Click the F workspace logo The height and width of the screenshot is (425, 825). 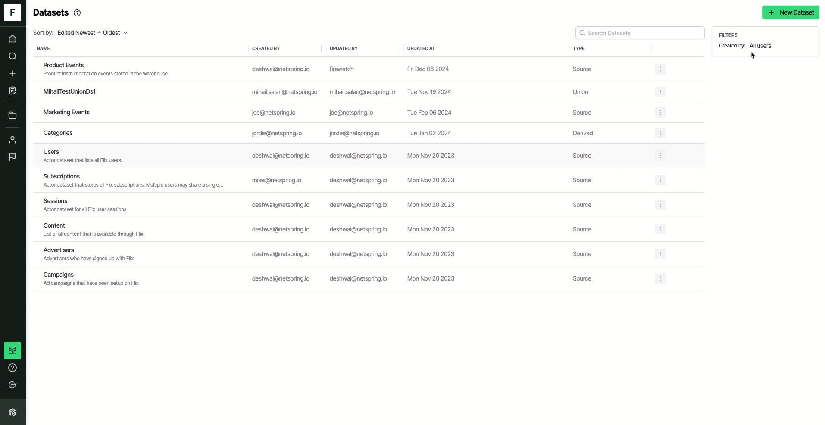coord(12,12)
